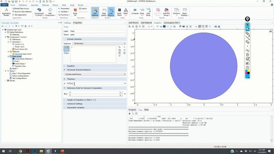Click the Compute ribbon button
The width and height of the screenshot is (274, 154).
[135, 12]
